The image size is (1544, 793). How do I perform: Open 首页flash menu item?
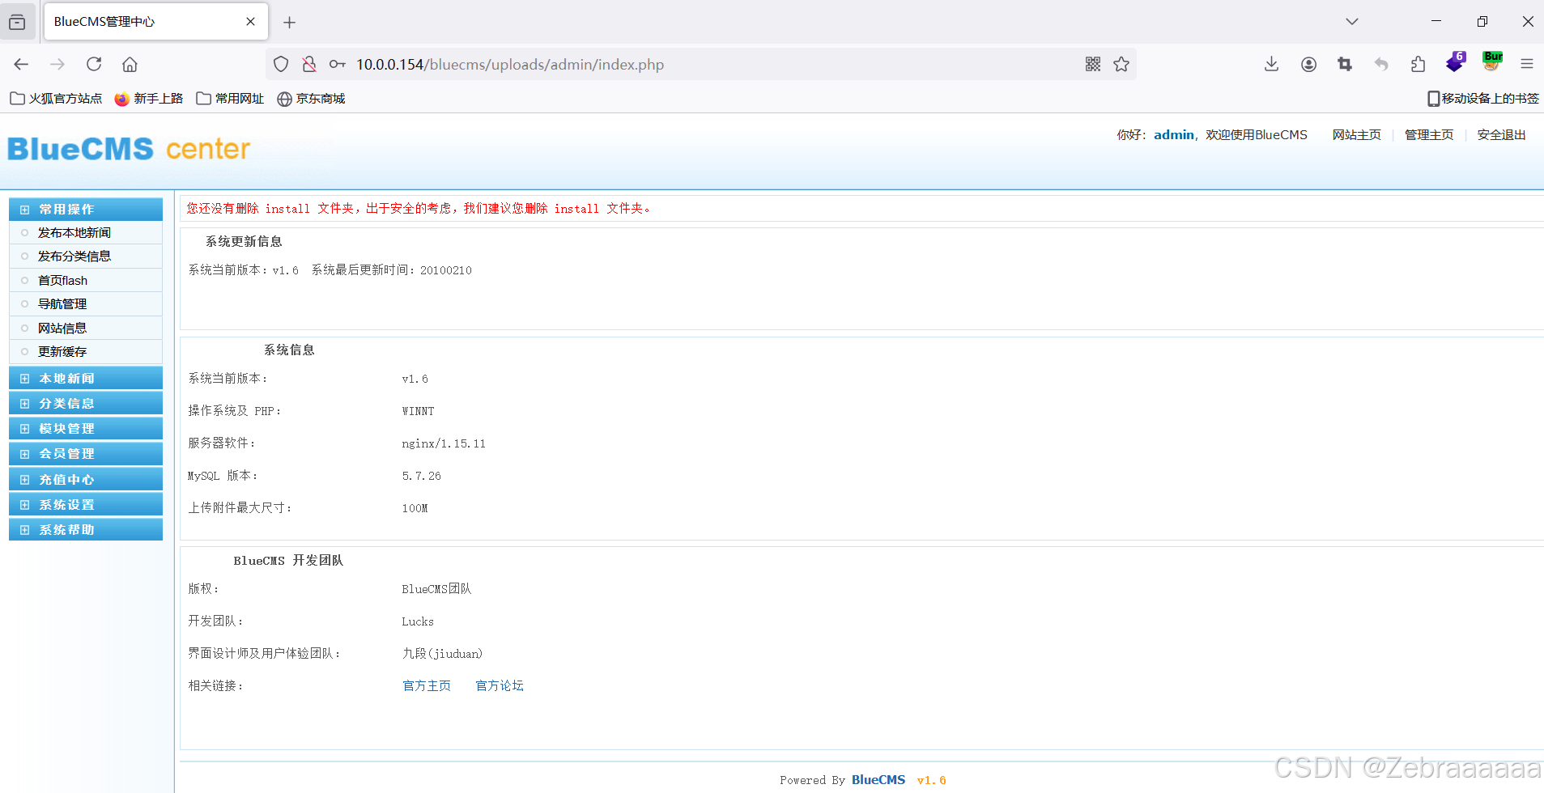click(63, 281)
